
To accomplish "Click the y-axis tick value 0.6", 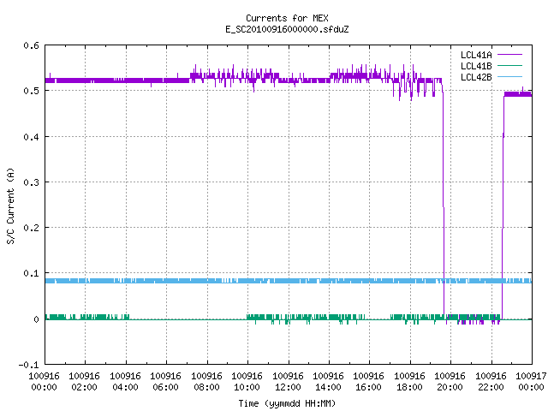I will pyautogui.click(x=31, y=45).
